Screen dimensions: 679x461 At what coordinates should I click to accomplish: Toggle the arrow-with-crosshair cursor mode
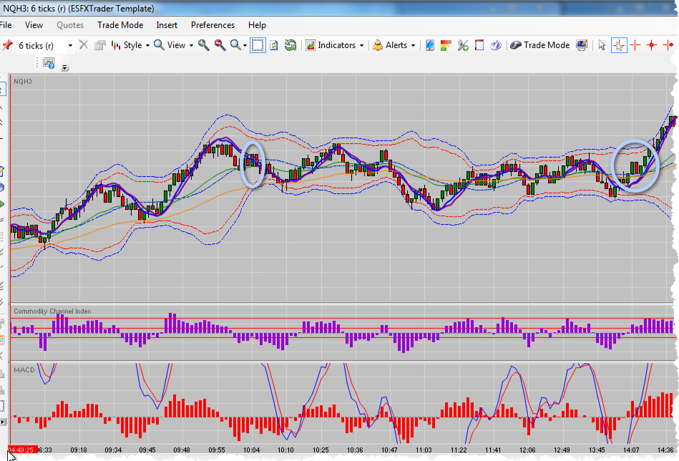[619, 45]
